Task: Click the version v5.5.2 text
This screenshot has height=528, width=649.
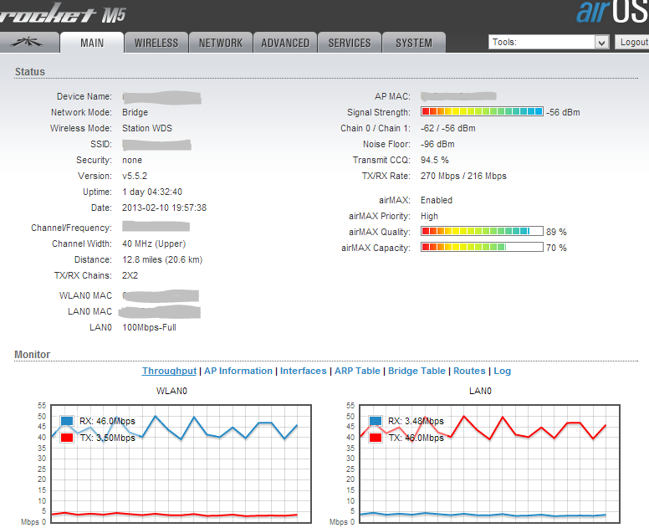Action: [x=135, y=176]
